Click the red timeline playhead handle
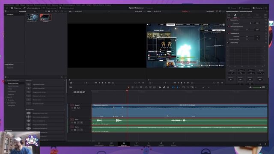274x154 pixels. pyautogui.click(x=127, y=91)
